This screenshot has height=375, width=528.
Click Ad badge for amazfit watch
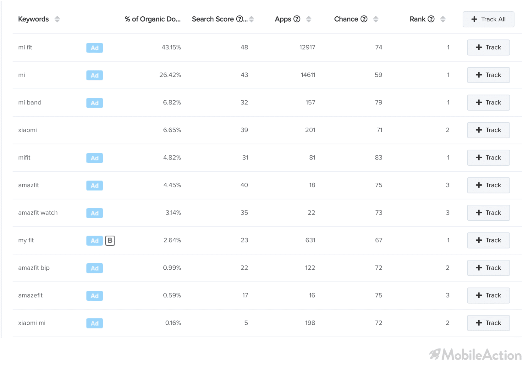[x=95, y=213]
